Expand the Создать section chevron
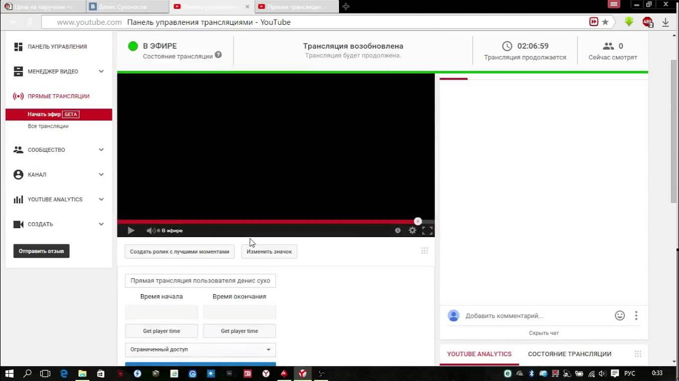 pyautogui.click(x=101, y=225)
